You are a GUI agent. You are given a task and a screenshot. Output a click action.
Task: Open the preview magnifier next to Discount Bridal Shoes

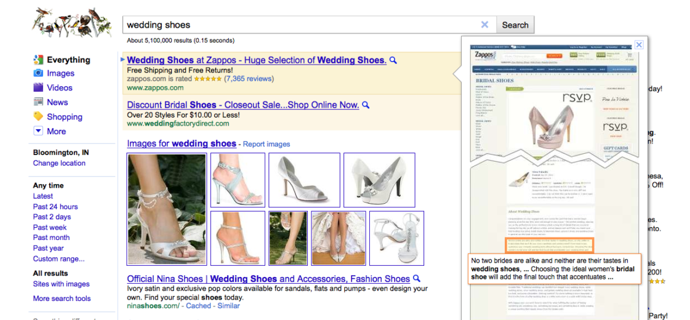point(366,105)
